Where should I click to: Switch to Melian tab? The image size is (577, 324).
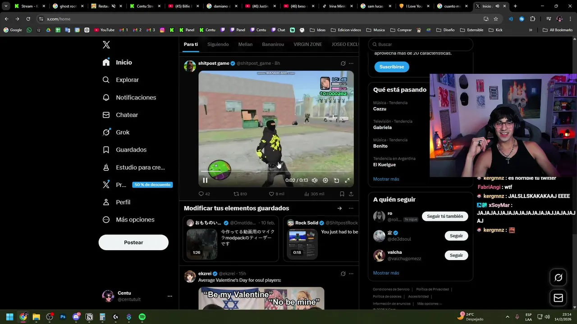pos(245,44)
